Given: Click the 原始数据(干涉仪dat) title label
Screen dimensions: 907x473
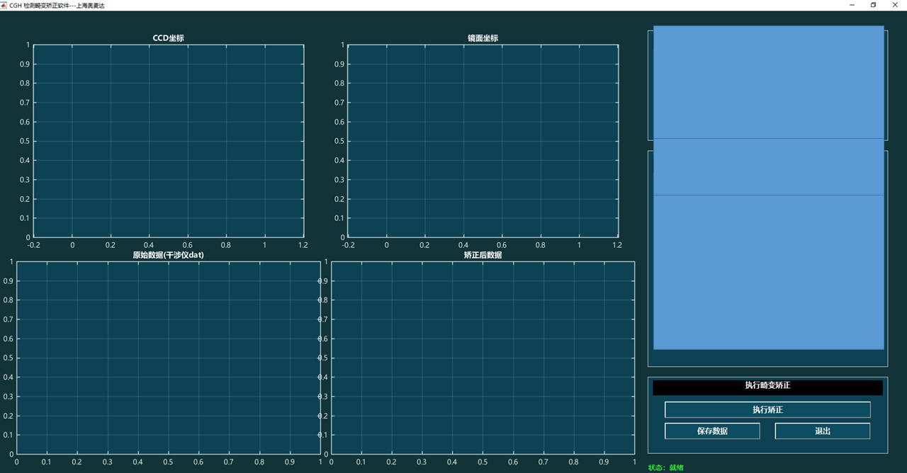Looking at the screenshot, I should tap(168, 255).
